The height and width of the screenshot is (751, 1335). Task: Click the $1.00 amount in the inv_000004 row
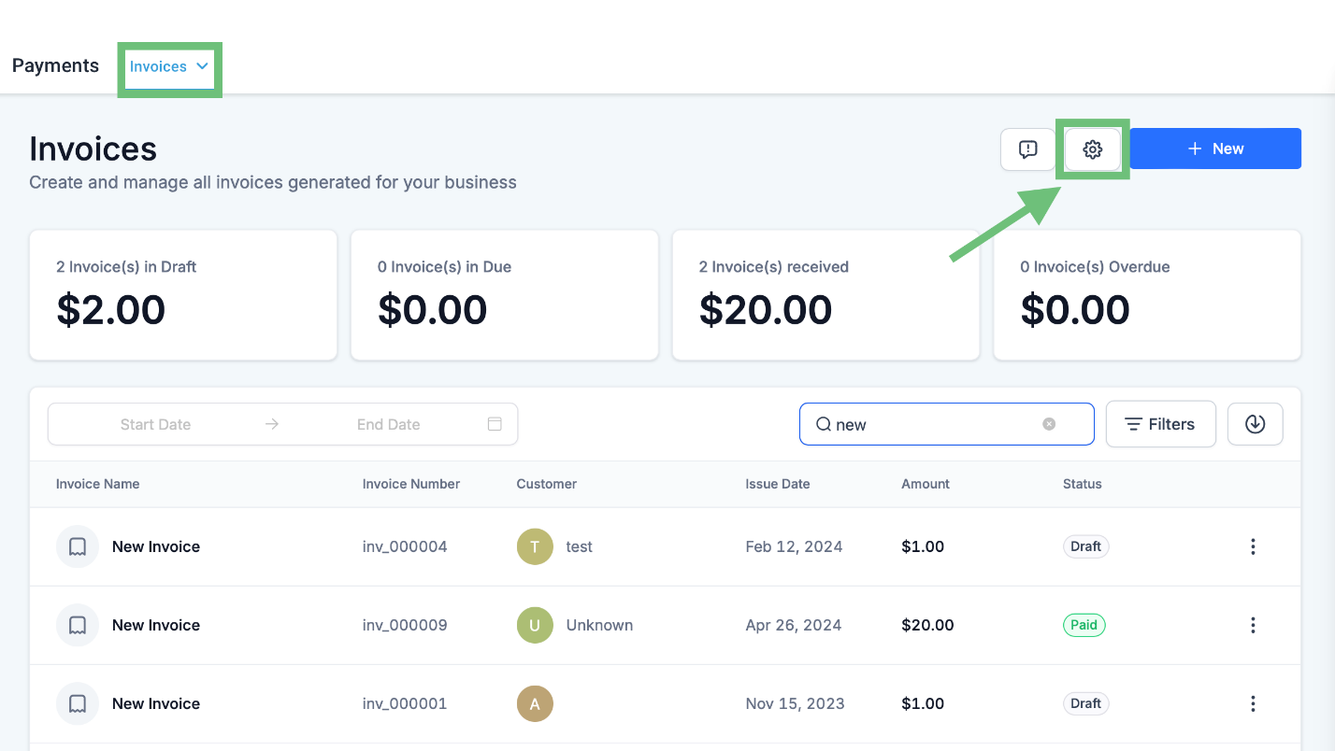923,546
